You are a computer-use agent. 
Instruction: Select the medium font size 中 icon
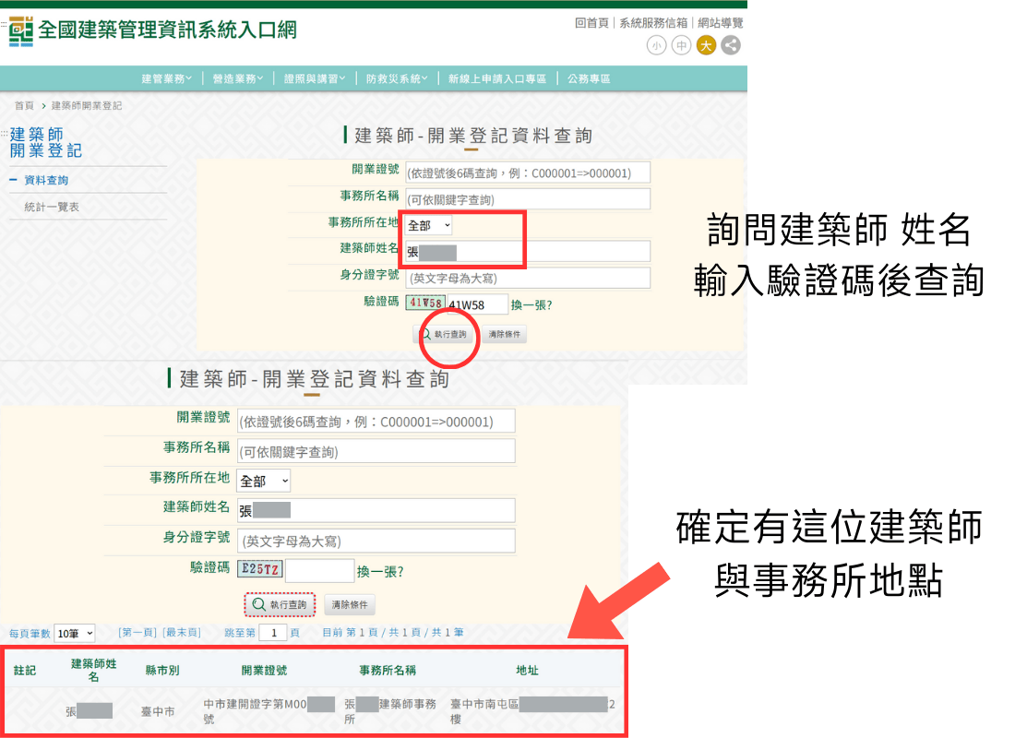[x=681, y=45]
